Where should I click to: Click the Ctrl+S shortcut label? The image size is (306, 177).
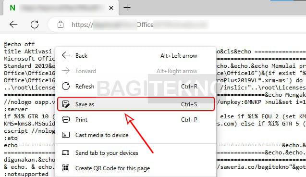189,104
